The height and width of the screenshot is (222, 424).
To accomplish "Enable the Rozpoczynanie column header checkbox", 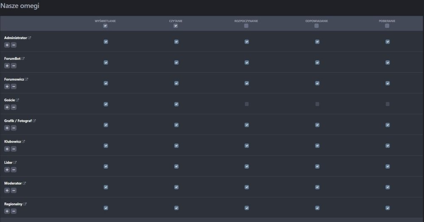I will pos(246,26).
